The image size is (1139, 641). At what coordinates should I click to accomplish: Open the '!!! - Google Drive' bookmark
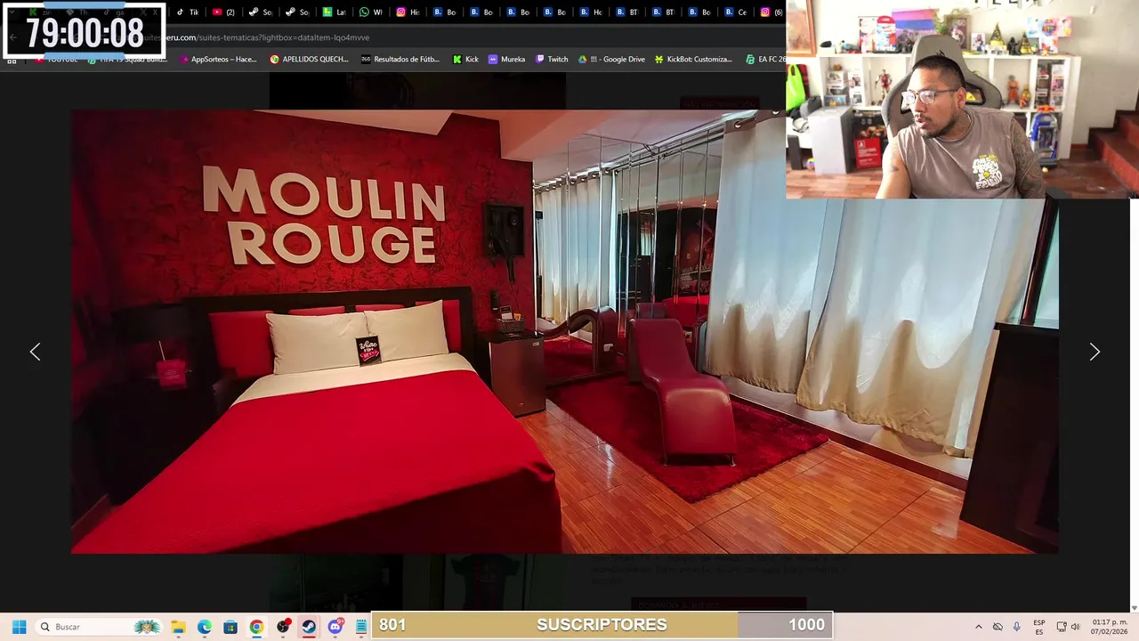pyautogui.click(x=611, y=59)
